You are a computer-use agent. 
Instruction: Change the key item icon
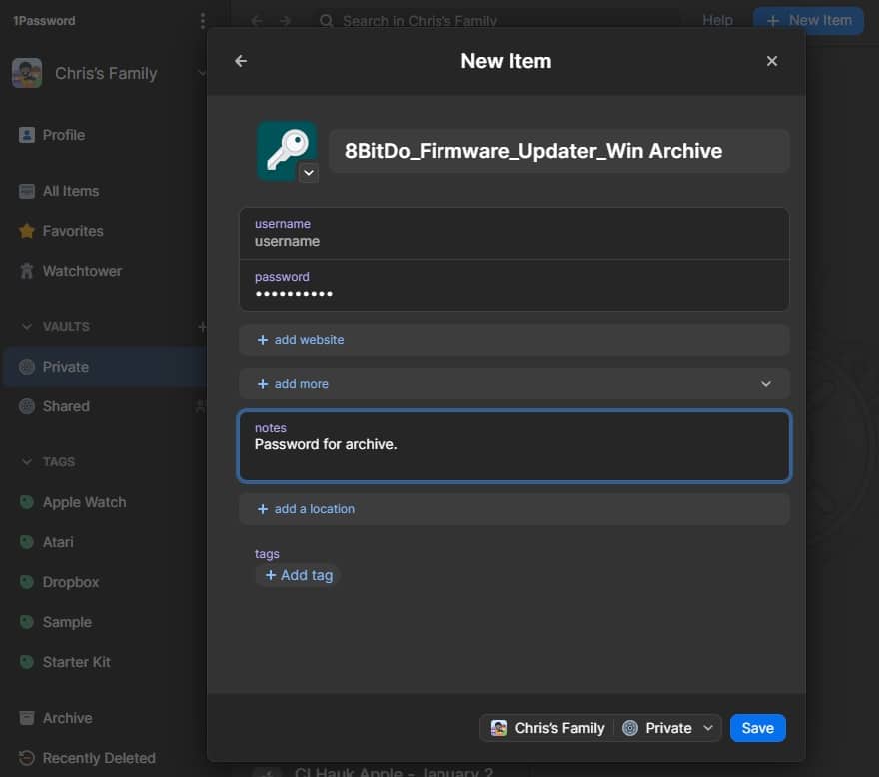[287, 150]
